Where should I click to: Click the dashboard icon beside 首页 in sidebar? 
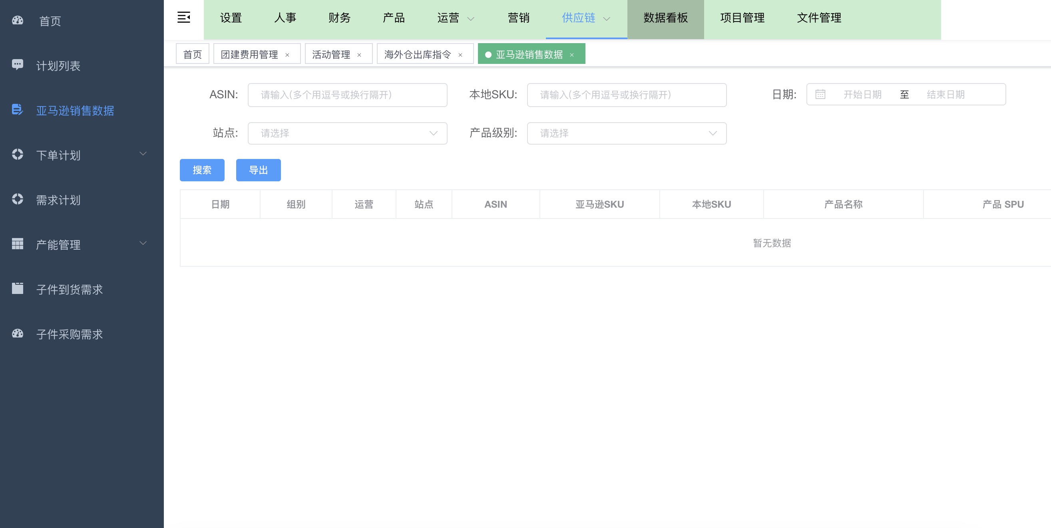(x=18, y=20)
